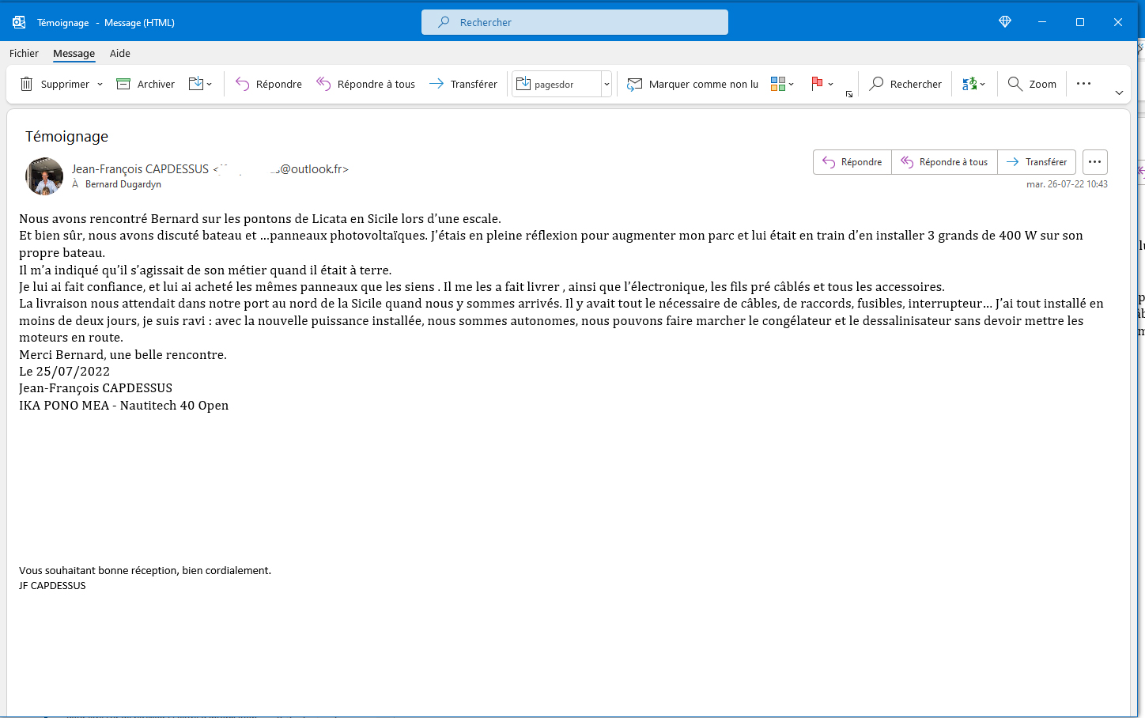Open more actions ellipsis in message header
The image size is (1145, 718).
coord(1094,162)
